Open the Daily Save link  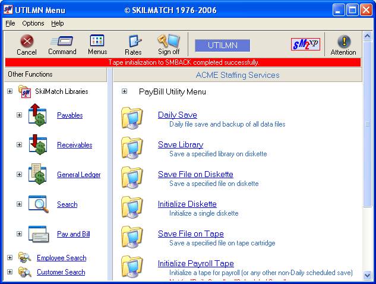click(x=178, y=115)
